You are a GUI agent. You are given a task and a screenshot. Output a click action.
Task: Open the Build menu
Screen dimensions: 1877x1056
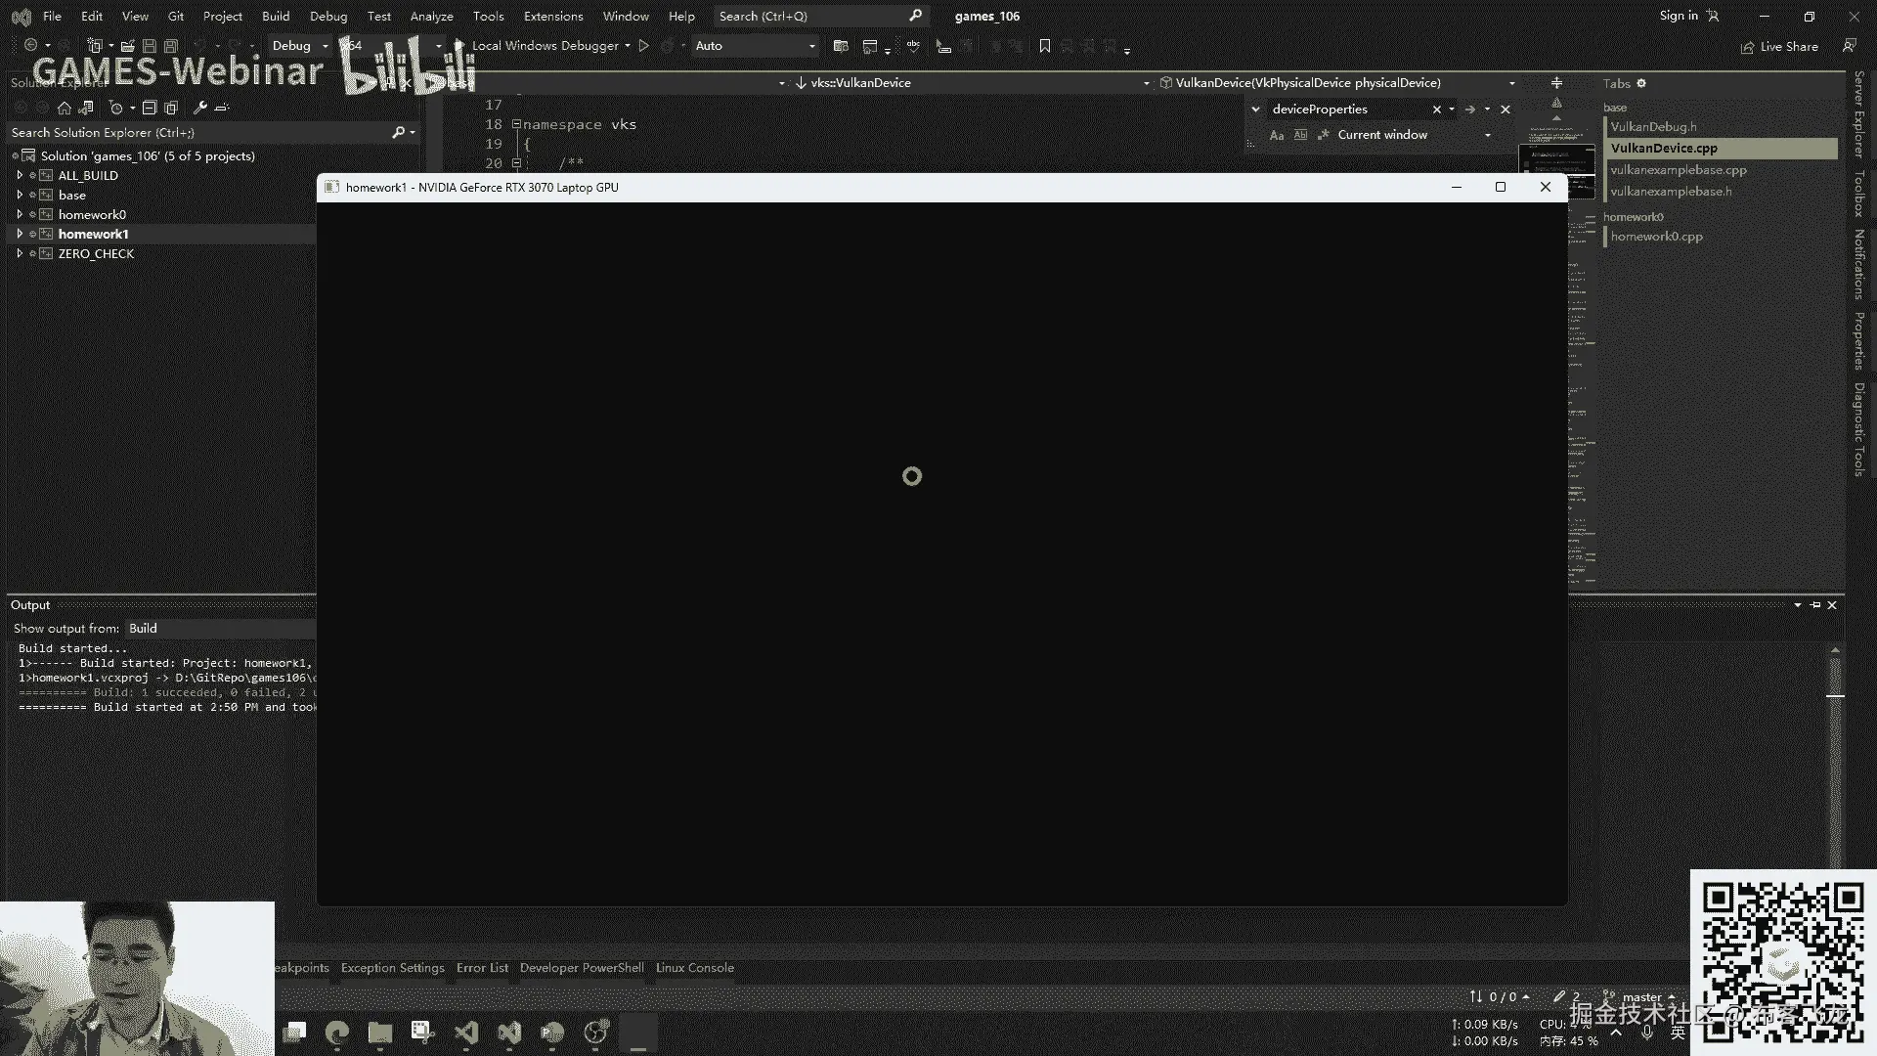[275, 16]
